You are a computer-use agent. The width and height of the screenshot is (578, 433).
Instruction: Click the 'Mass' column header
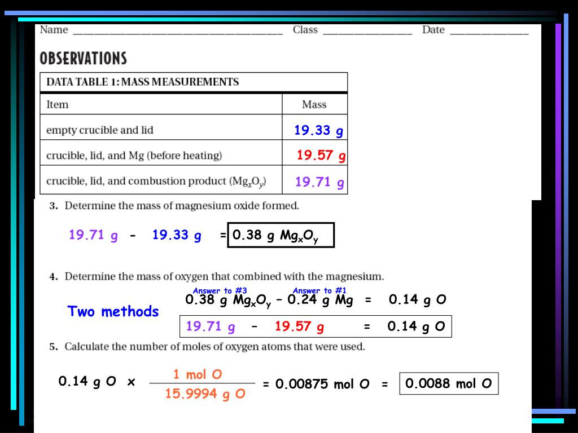[314, 104]
